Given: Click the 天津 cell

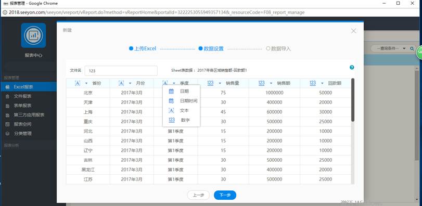Looking at the screenshot, I should tap(88, 102).
